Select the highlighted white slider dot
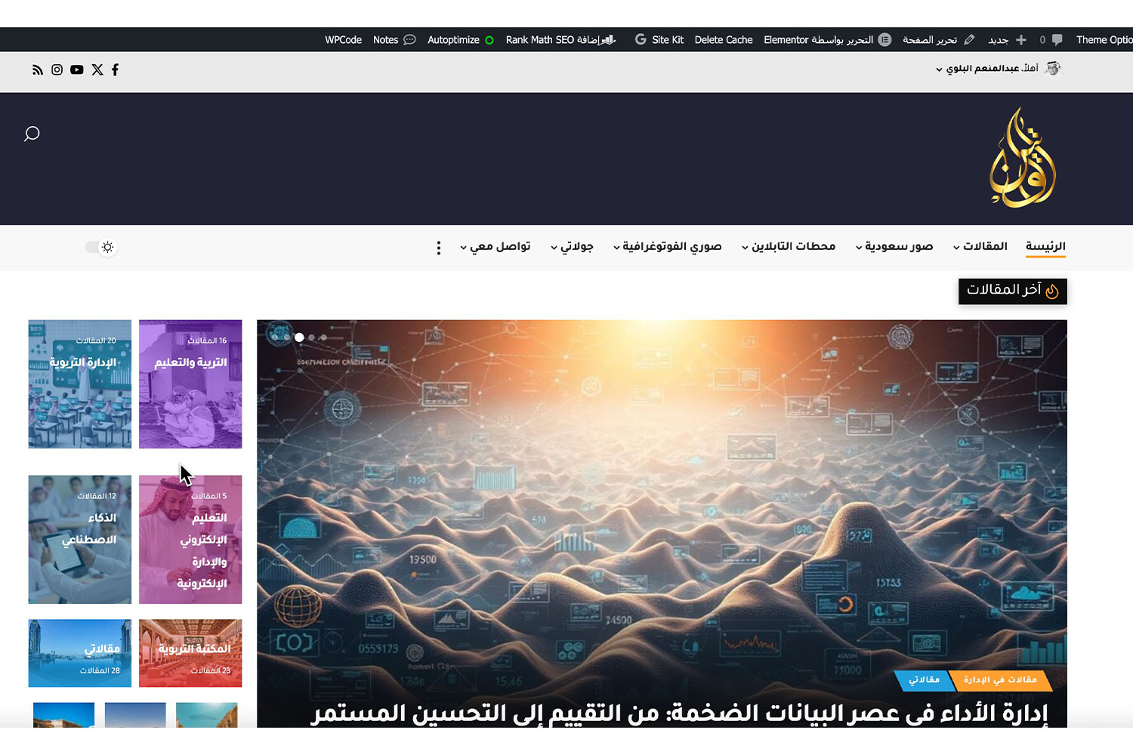This screenshot has height=755, width=1133. click(299, 337)
